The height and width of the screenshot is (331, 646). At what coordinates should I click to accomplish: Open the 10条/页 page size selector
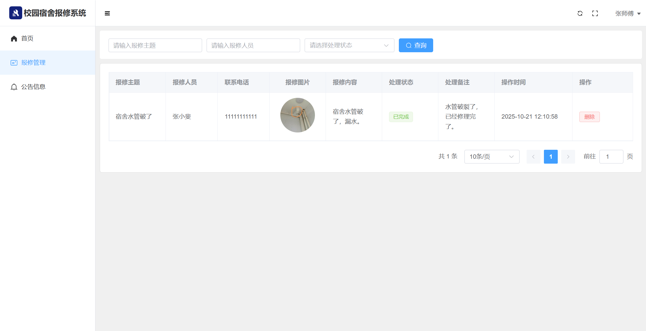click(492, 156)
